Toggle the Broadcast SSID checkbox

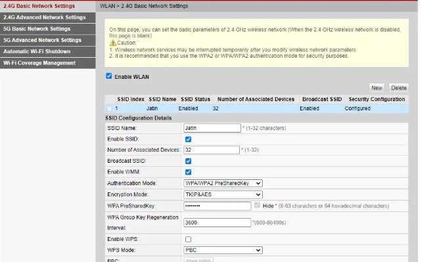pos(188,161)
